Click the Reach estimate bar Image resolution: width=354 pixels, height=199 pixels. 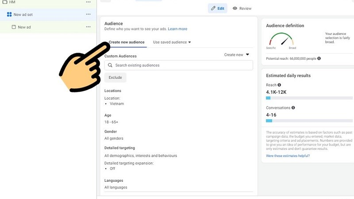[309, 98]
